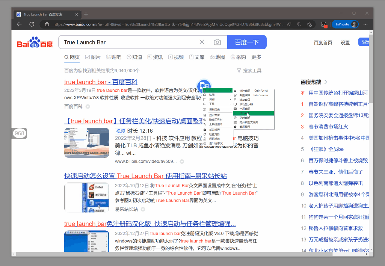This screenshot has width=385, height=266.
Task: Click the Baidu logo
Action: [35, 42]
